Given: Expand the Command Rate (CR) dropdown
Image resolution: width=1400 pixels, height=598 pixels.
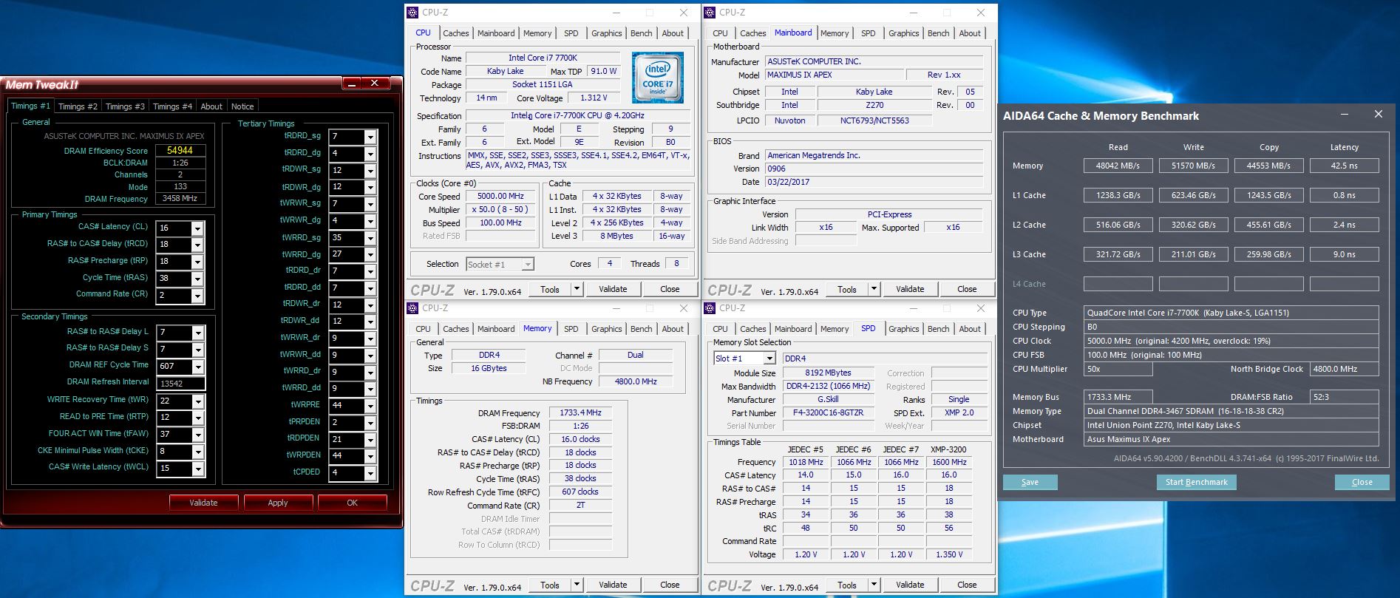Looking at the screenshot, I should (x=197, y=296).
